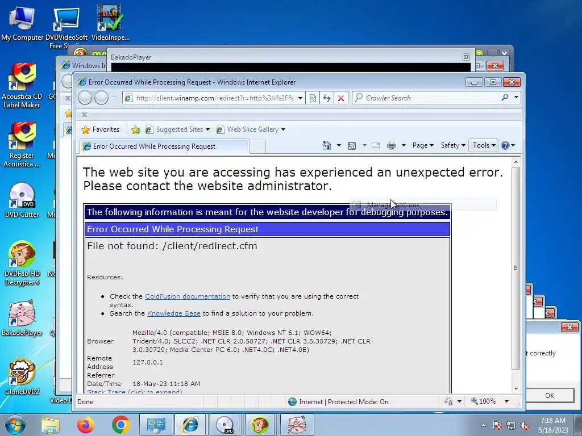Viewport: 582px width, 436px height.
Task: Click the scrollbar down arrow
Action: (516, 388)
